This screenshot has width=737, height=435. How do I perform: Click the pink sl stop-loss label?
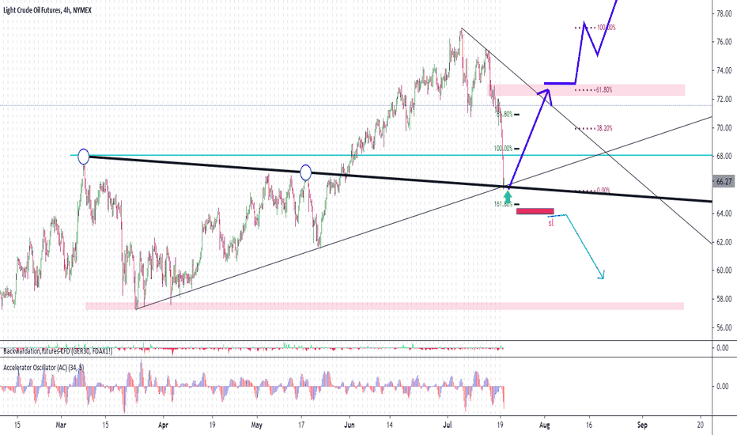coord(551,223)
